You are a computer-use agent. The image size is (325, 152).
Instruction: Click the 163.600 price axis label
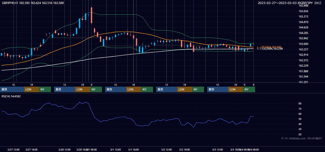(x=303, y=44)
